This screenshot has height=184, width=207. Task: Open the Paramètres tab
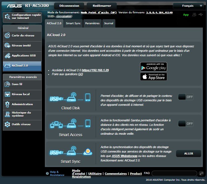coord(92,23)
